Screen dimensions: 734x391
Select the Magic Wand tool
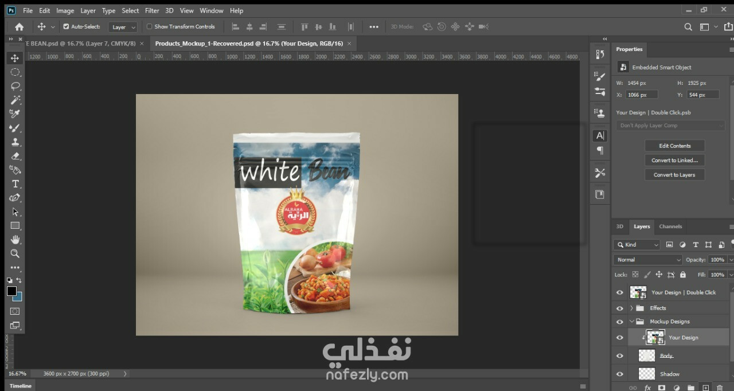[x=15, y=100]
